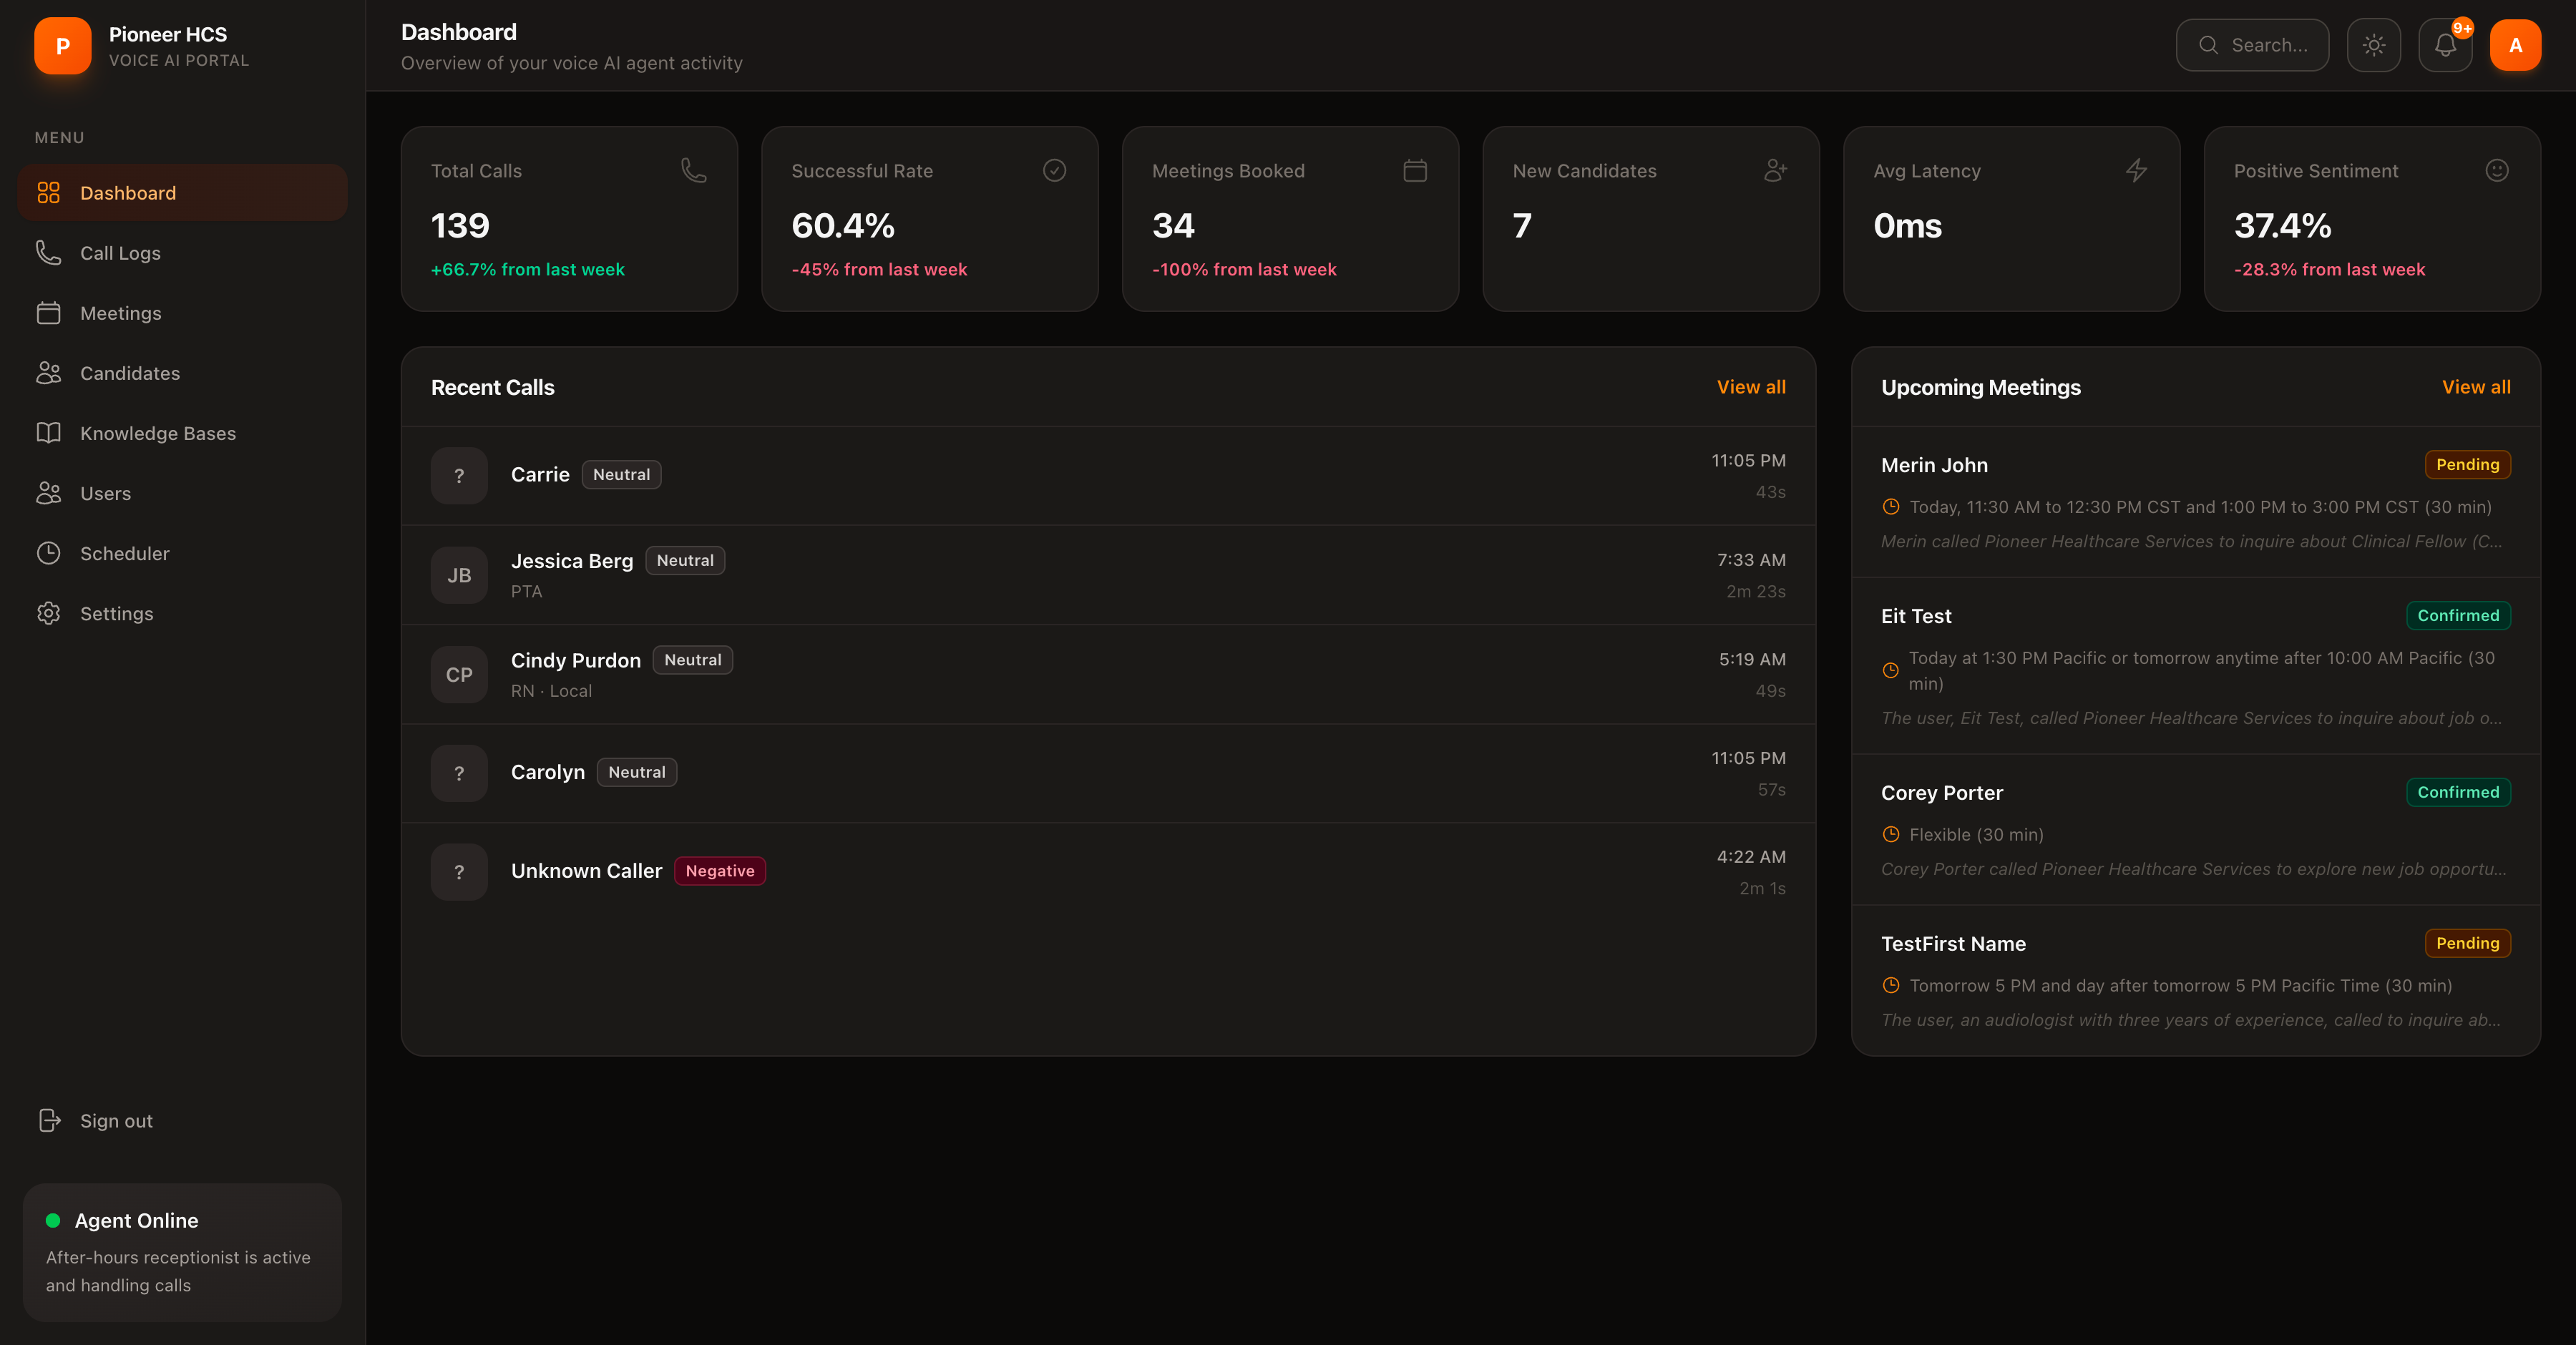The height and width of the screenshot is (1345, 2576).
Task: Open the profile avatar menu
Action: (2516, 45)
